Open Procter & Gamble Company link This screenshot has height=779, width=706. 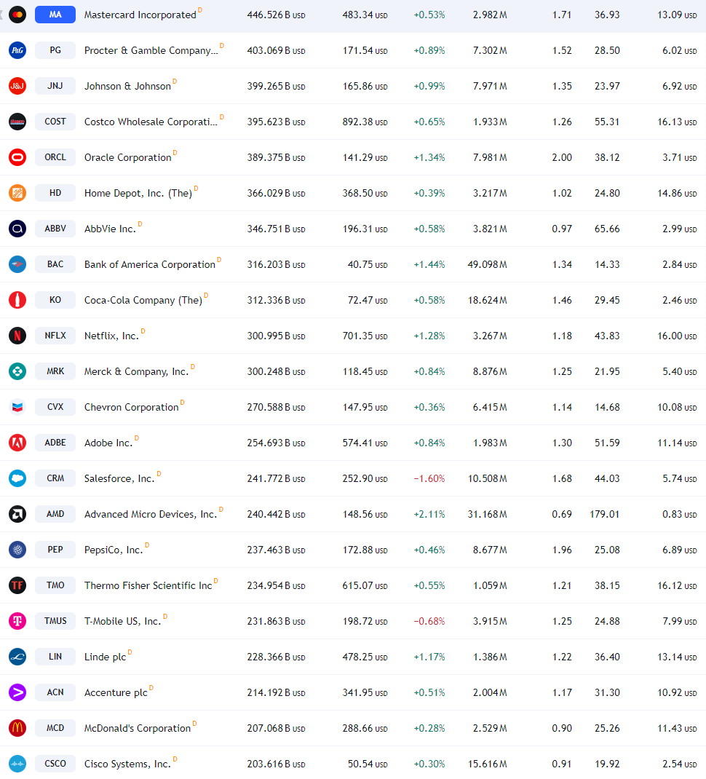(x=151, y=51)
